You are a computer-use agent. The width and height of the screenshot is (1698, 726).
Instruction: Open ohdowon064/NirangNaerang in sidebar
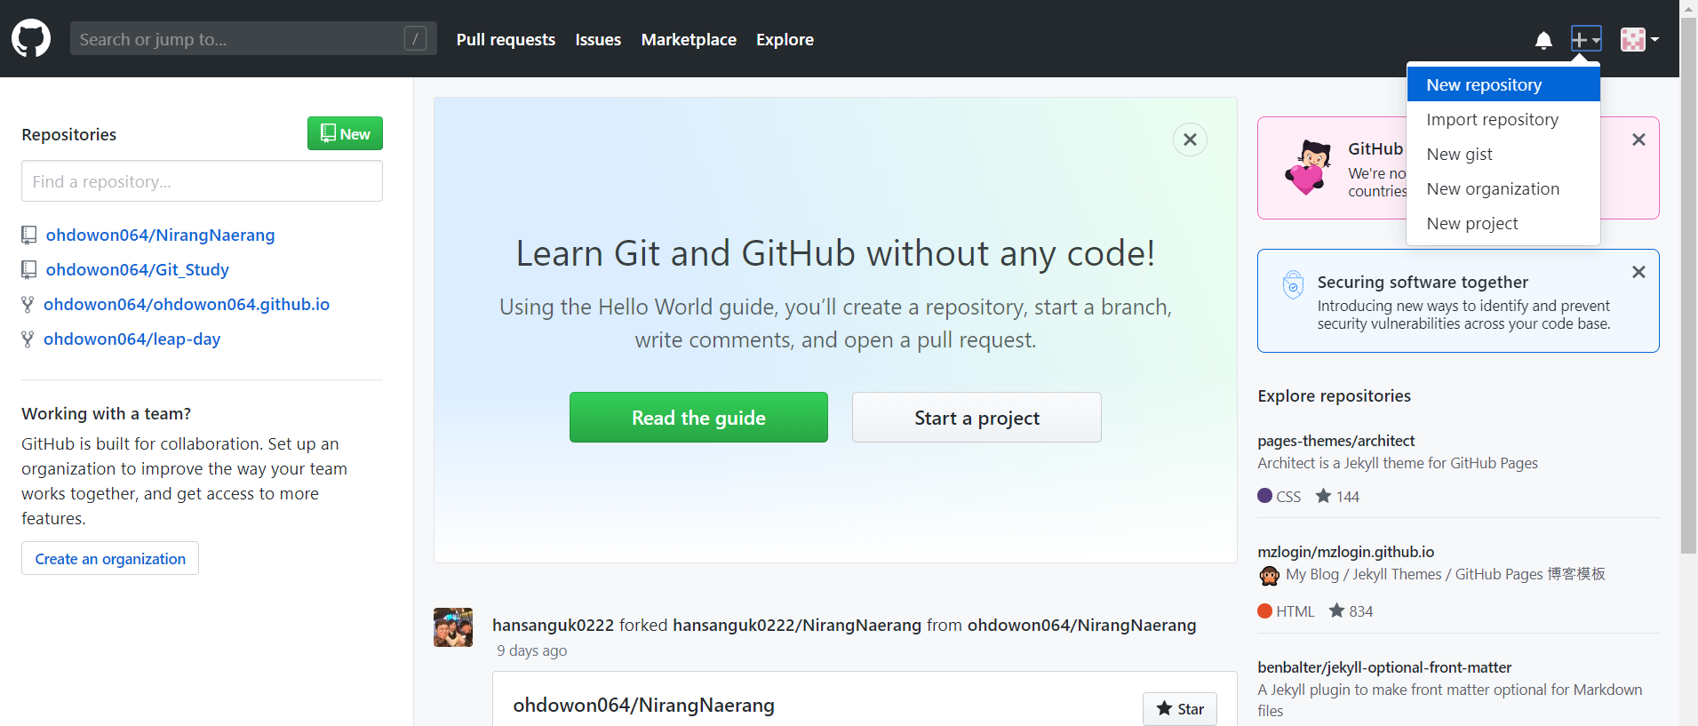160,235
